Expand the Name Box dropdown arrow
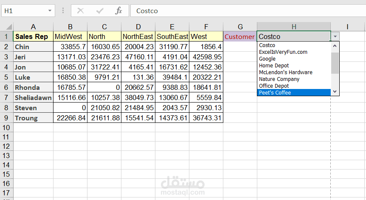The height and width of the screenshot is (200, 366). pos(50,11)
